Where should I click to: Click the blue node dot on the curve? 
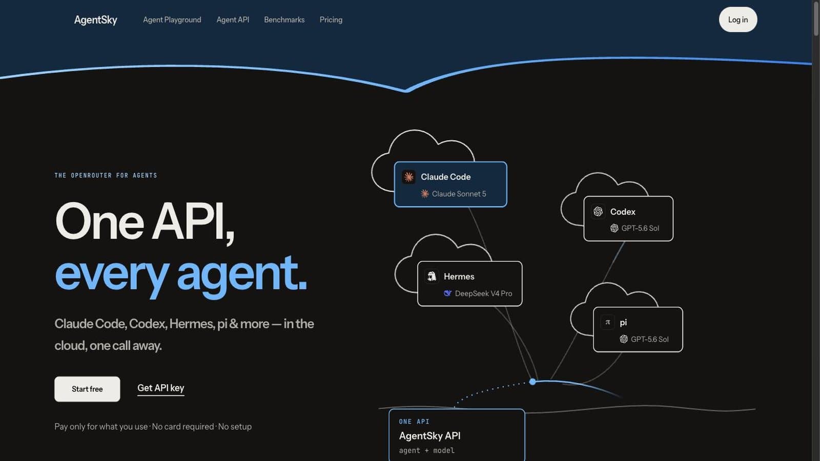pyautogui.click(x=532, y=382)
